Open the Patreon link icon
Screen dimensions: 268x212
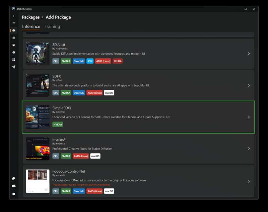(14, 179)
